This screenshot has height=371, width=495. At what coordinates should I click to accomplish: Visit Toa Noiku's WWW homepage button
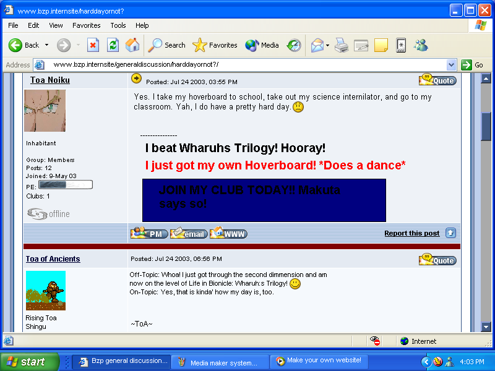pos(228,233)
